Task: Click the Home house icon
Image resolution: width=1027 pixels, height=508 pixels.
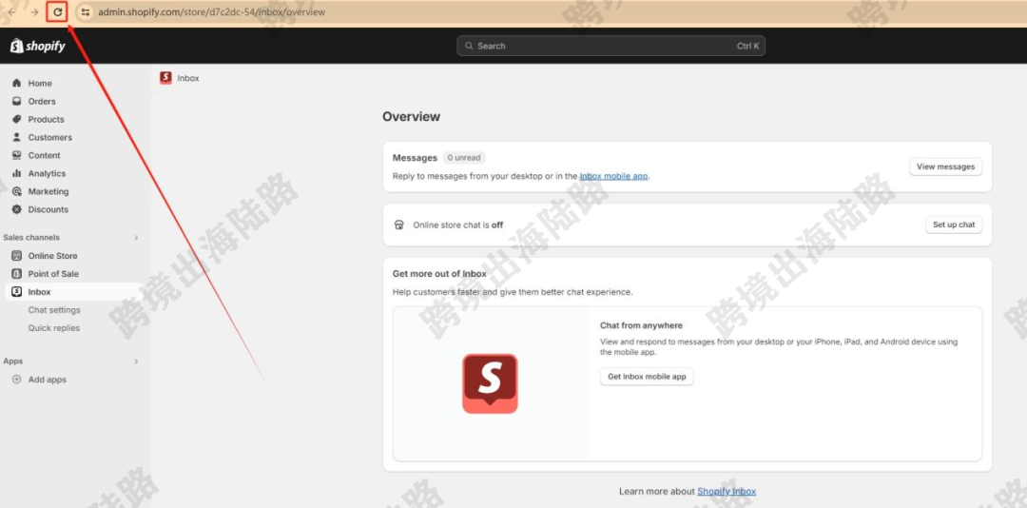Action: (17, 84)
